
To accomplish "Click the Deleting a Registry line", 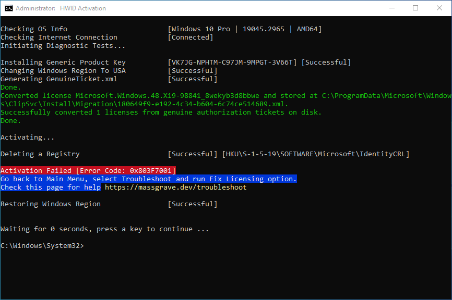I will tap(40, 154).
